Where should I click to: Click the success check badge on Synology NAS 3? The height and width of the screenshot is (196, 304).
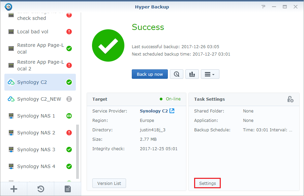pyautogui.click(x=69, y=149)
